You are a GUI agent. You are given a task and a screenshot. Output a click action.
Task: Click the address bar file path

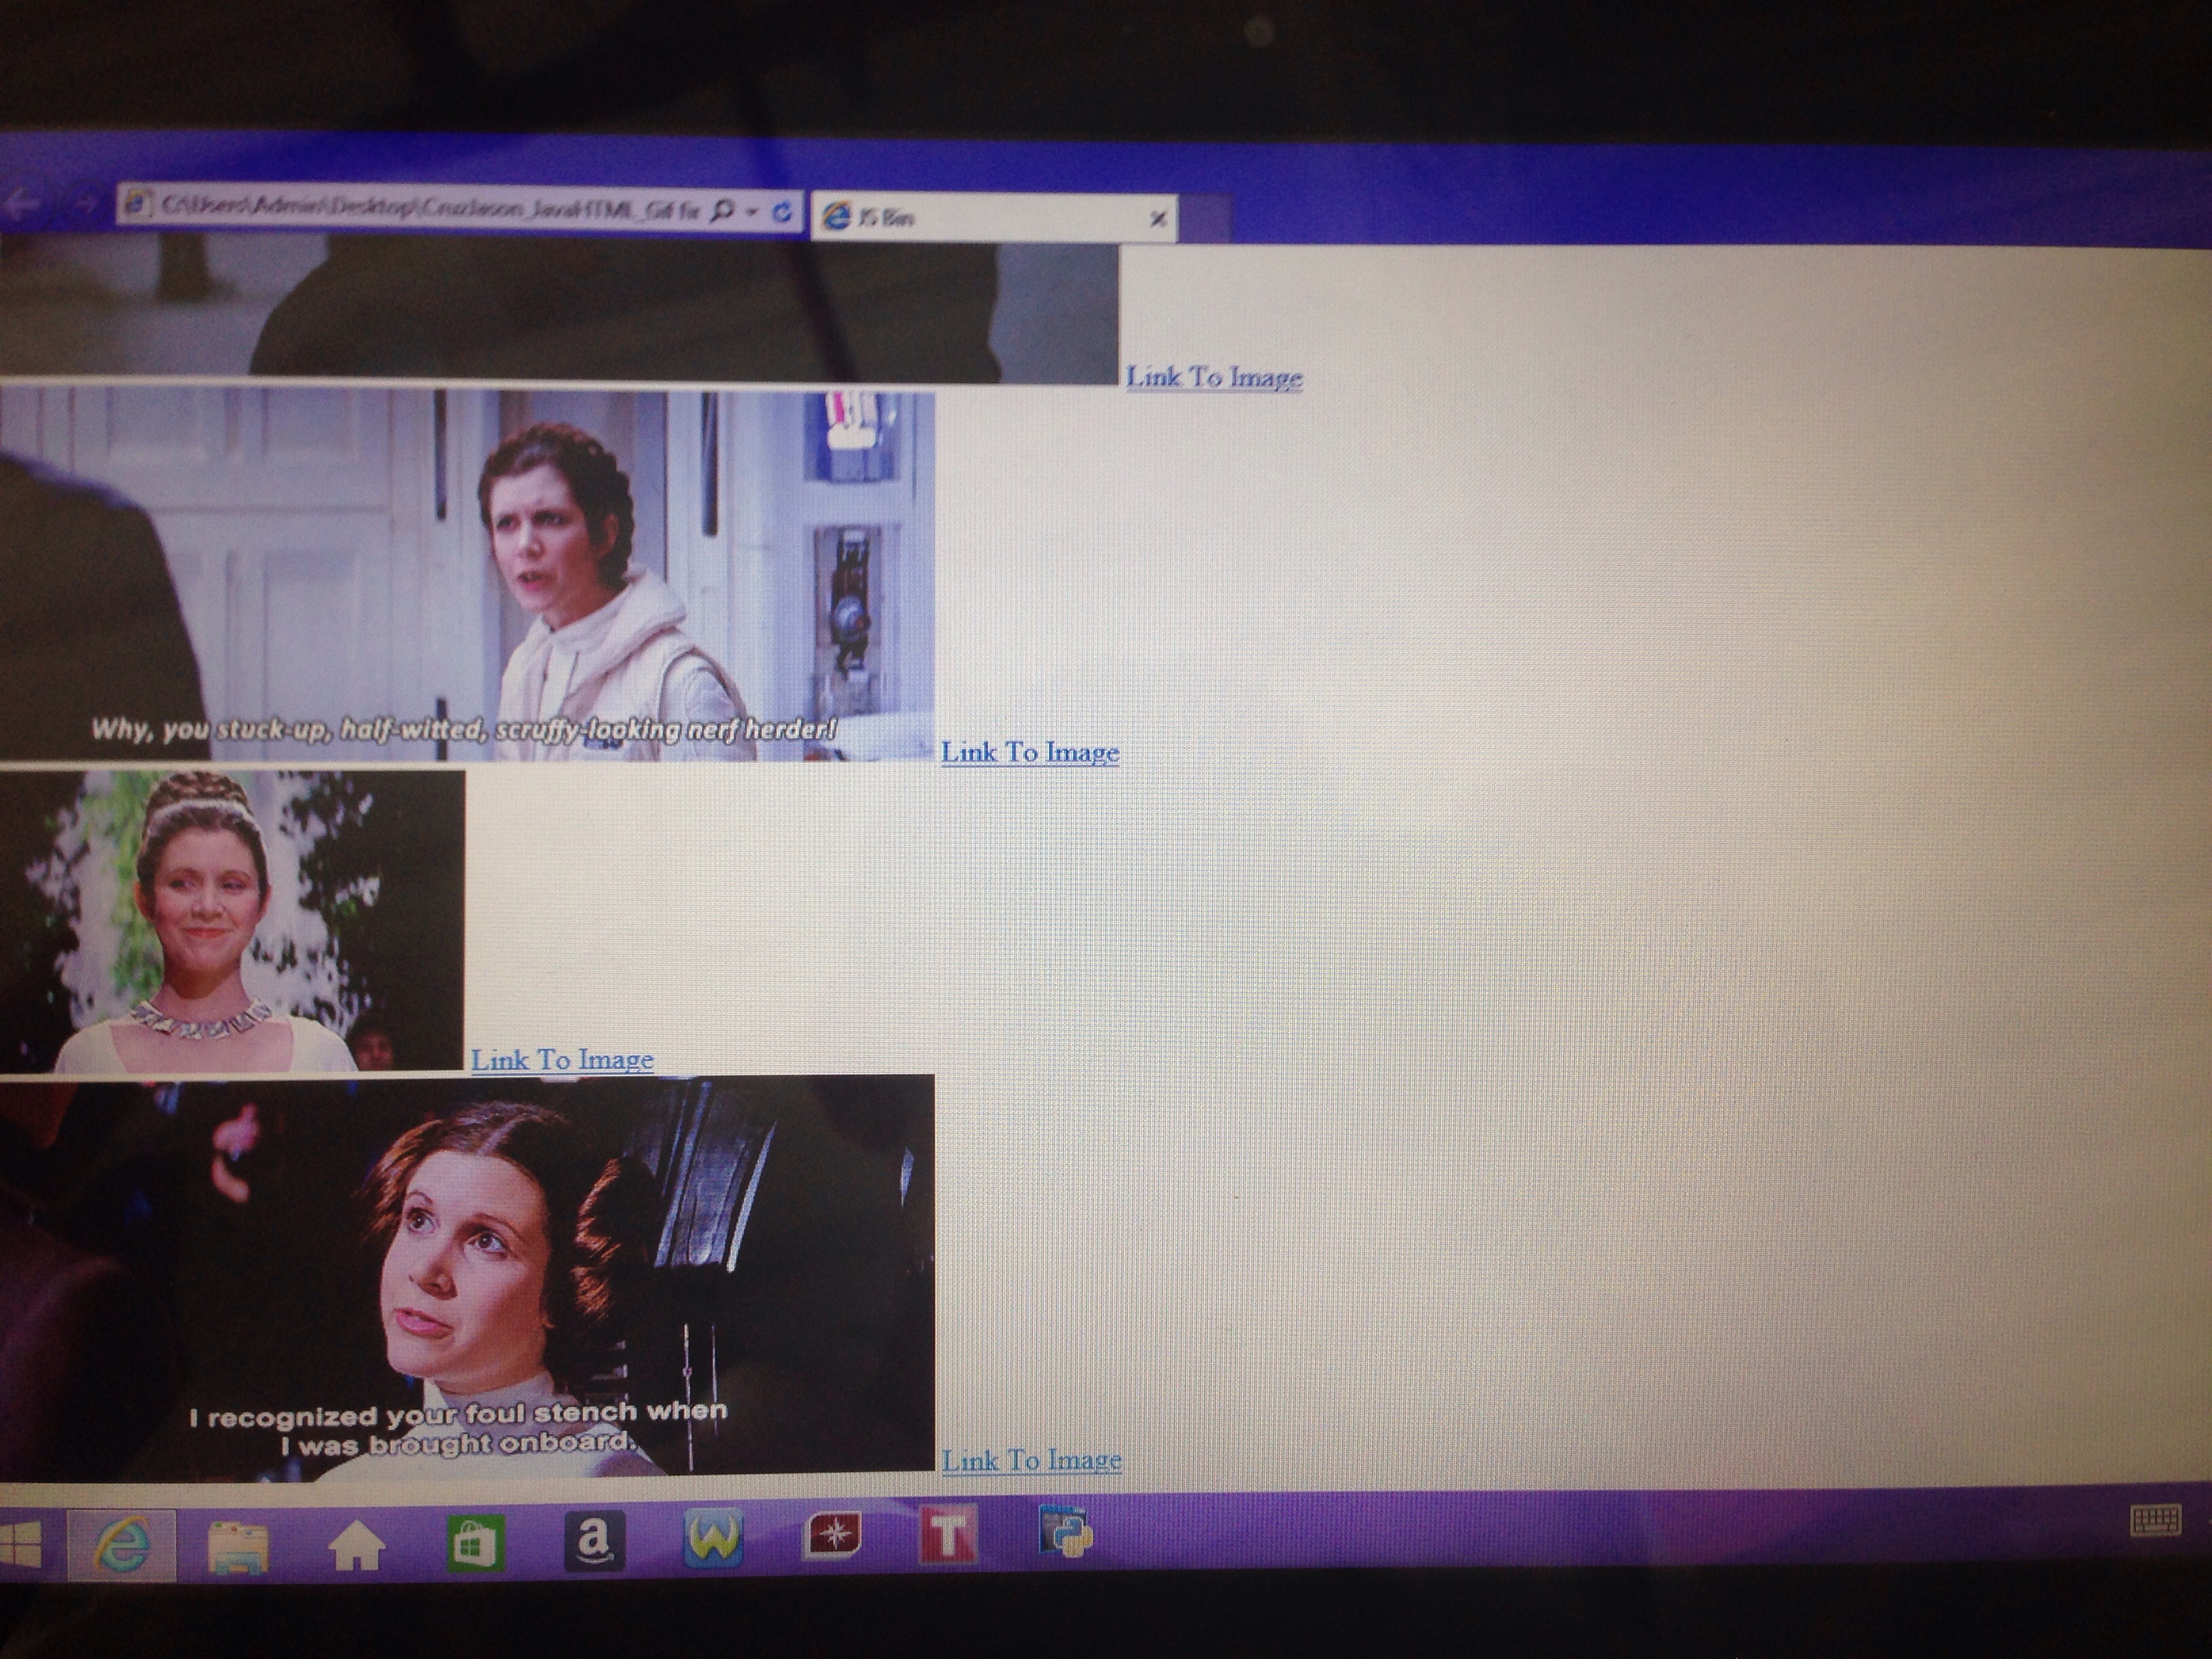(x=420, y=208)
